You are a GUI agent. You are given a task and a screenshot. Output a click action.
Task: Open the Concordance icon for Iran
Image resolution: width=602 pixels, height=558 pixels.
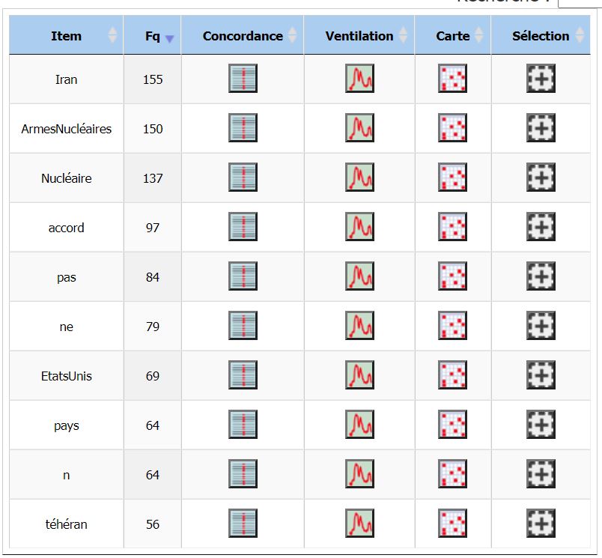pyautogui.click(x=243, y=79)
